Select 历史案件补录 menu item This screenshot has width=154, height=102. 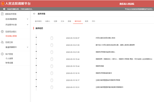[11, 25]
